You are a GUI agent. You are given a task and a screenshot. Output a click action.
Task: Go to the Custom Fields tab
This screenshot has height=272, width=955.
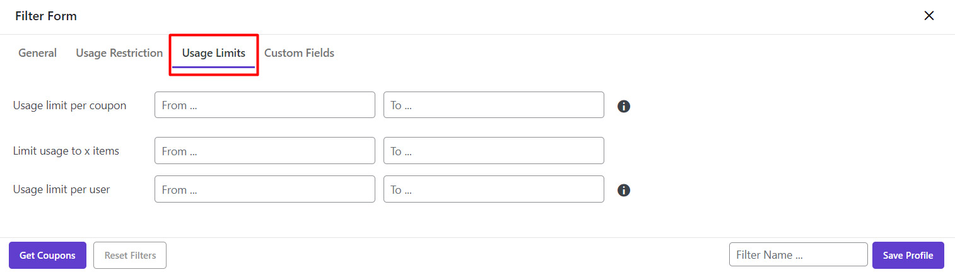point(299,53)
